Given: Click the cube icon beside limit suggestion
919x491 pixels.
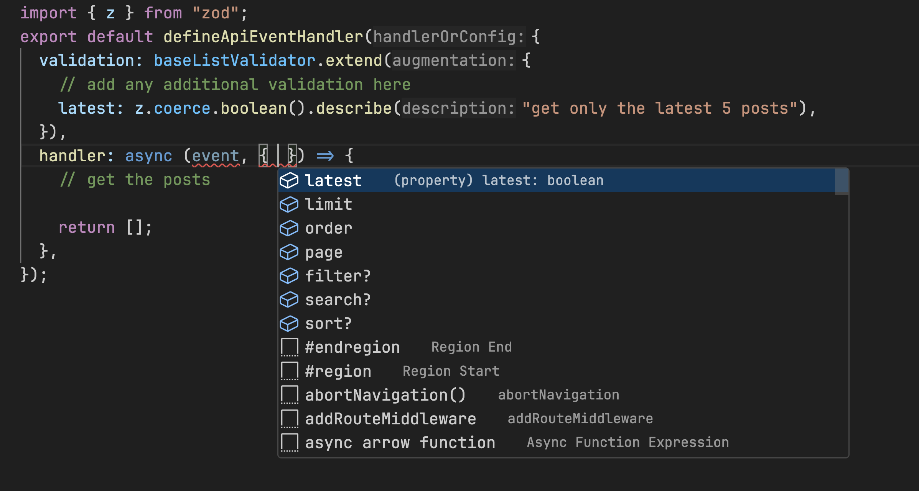Looking at the screenshot, I should click(x=289, y=205).
